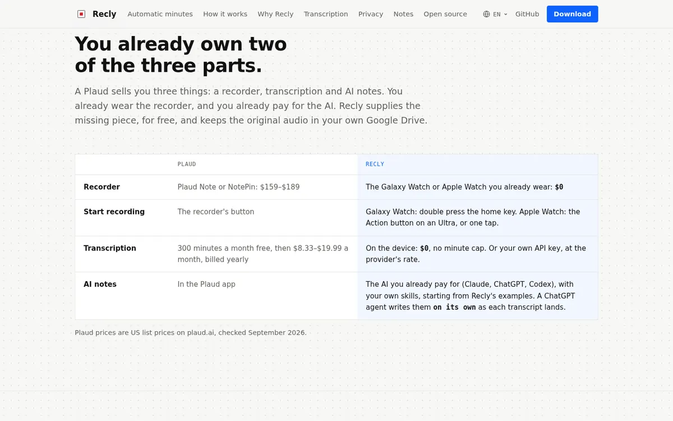The width and height of the screenshot is (673, 421).
Task: Click the globe language icon
Action: point(486,14)
